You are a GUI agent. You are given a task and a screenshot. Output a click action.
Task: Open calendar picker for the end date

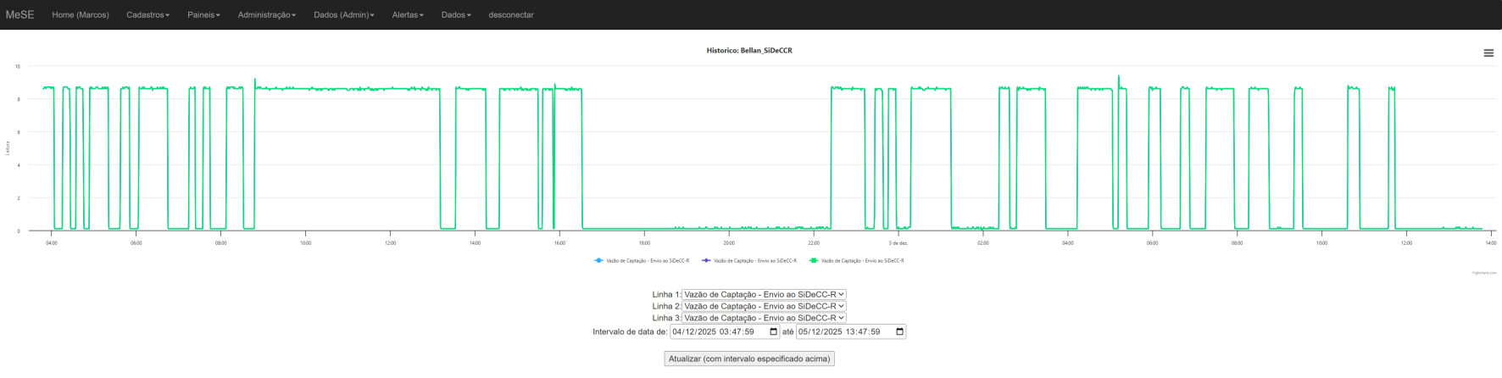[x=899, y=331]
